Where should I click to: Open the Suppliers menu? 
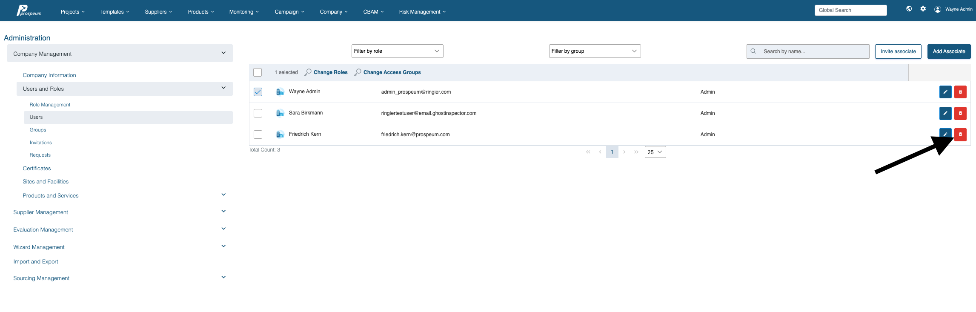(x=158, y=12)
